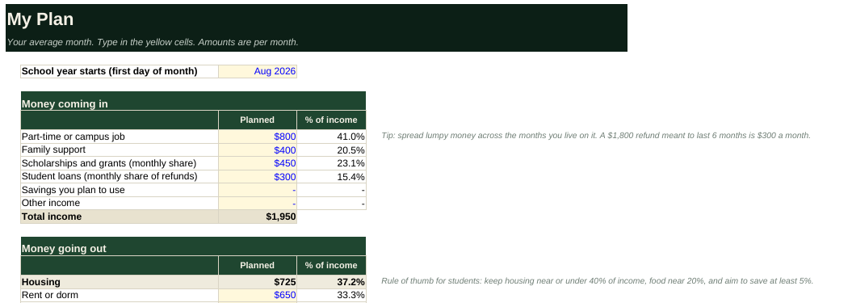Click 'Part-time or campus job' label

pos(120,137)
